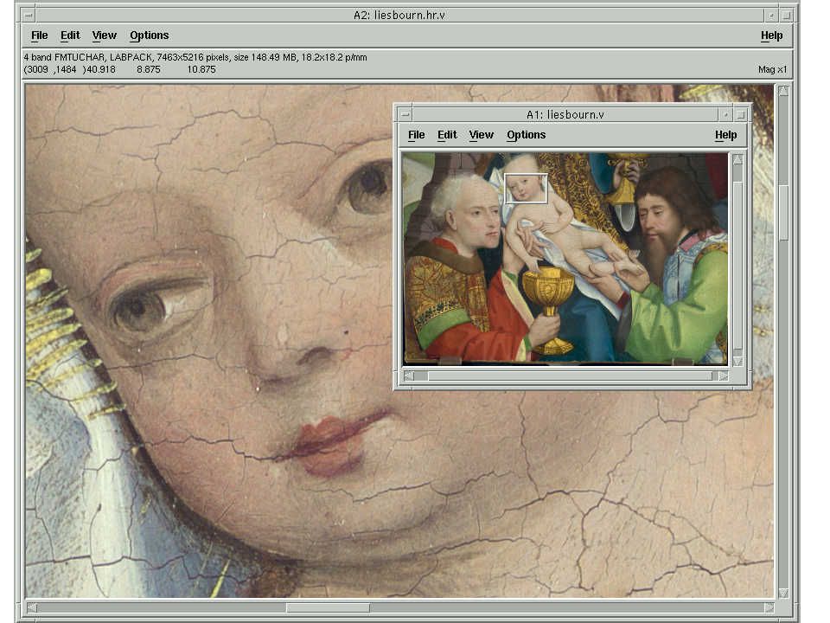830x623 pixels.
Task: Click the scroll-down arrow of the A2 vertical scrollbar
Action: tap(783, 592)
